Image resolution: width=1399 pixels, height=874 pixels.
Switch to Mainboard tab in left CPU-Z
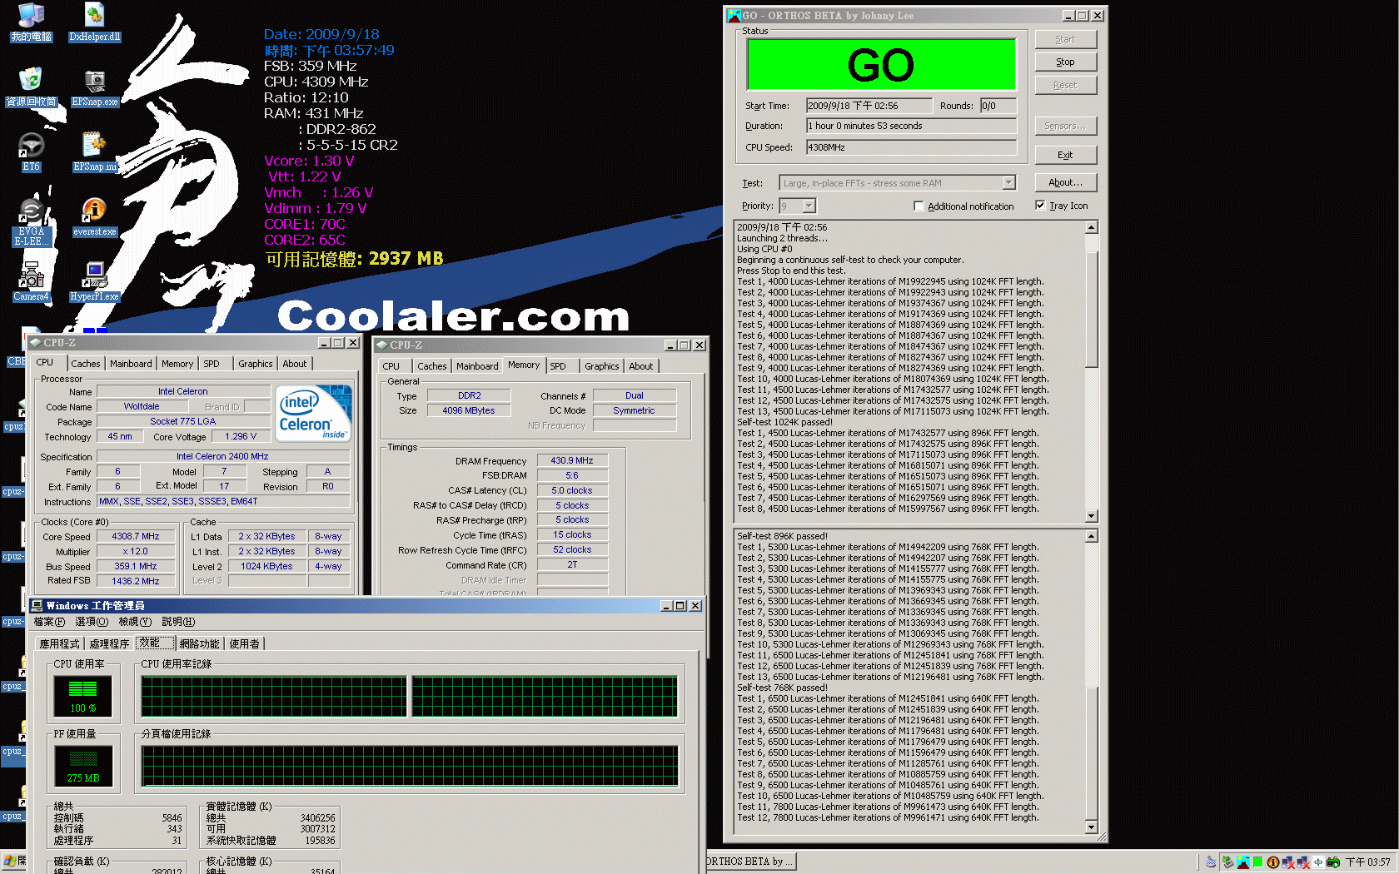(x=131, y=364)
